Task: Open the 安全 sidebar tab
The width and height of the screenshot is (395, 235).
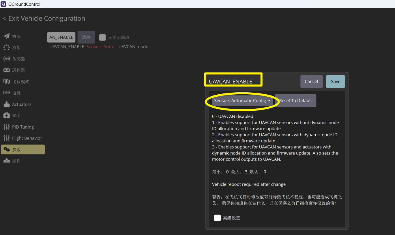Action: point(23,115)
